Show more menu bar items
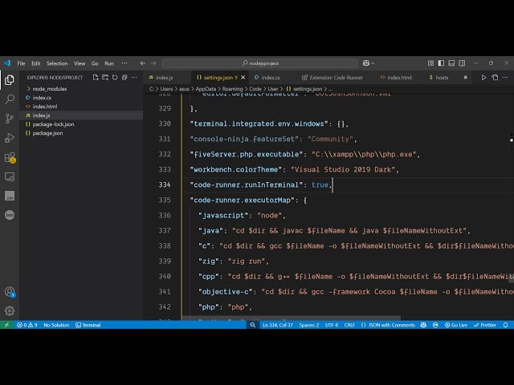The image size is (514, 385). [124, 63]
